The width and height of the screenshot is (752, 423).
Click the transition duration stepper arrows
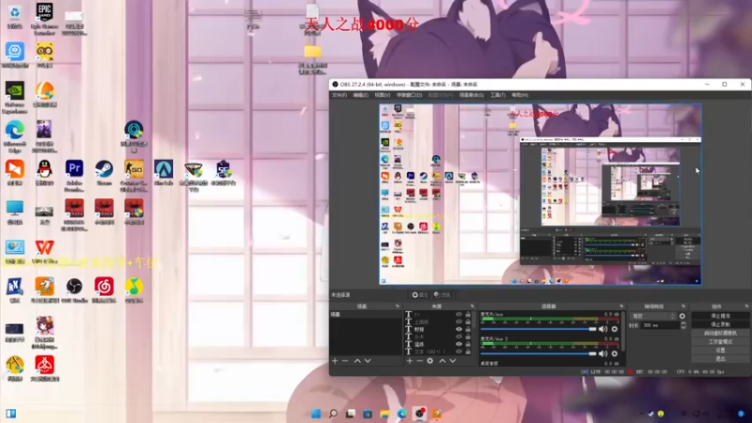click(x=683, y=325)
